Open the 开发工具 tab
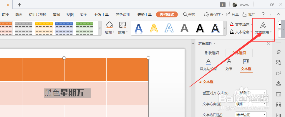285x117 pixels. 101,14
